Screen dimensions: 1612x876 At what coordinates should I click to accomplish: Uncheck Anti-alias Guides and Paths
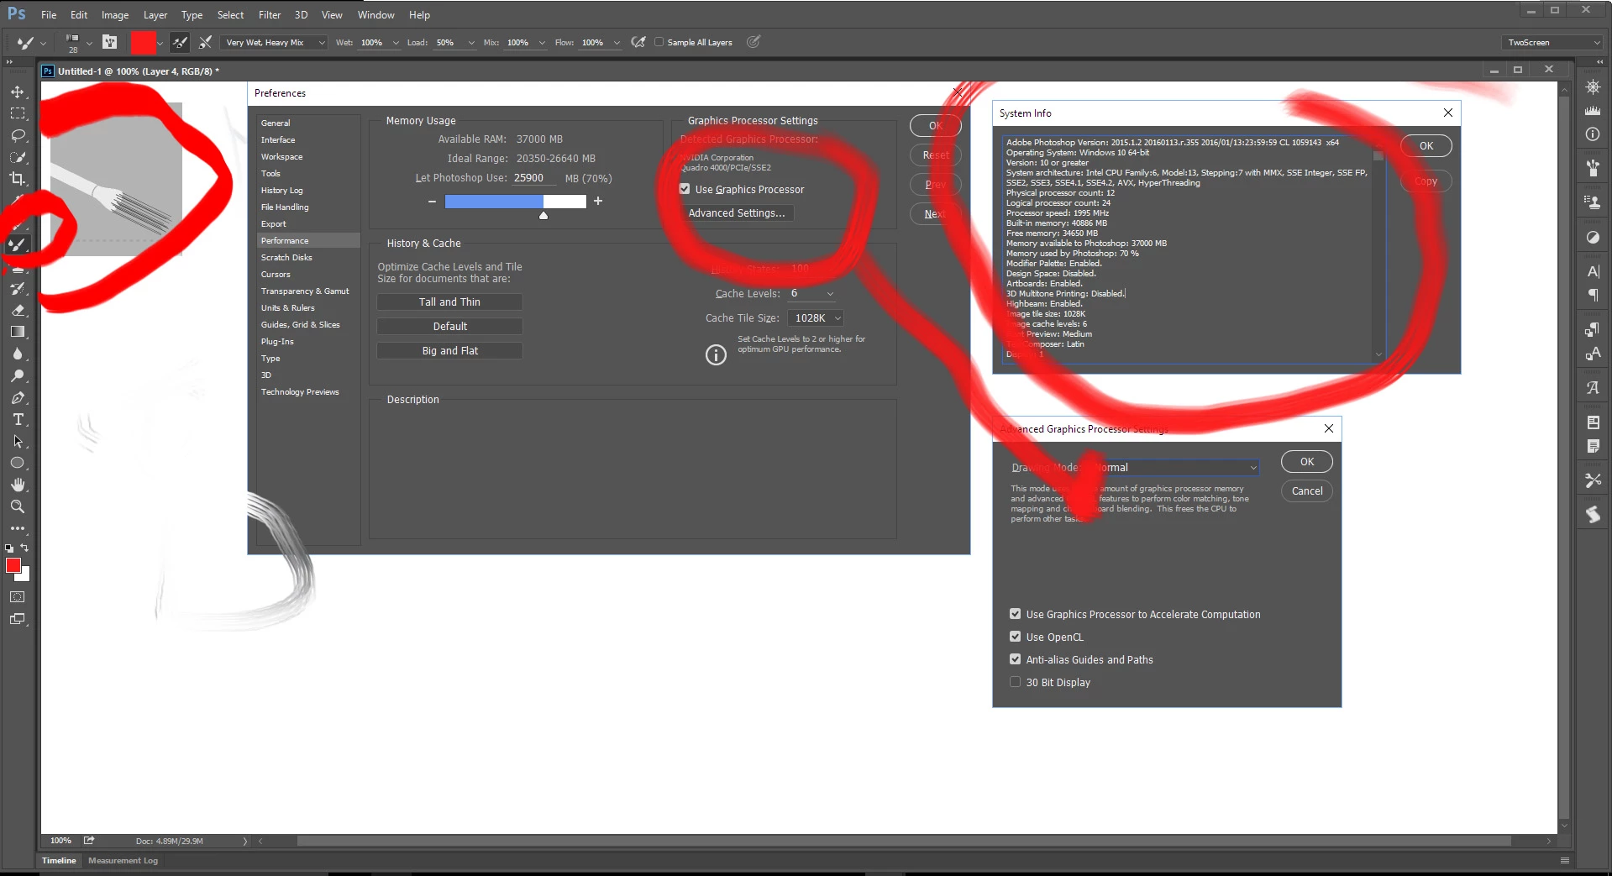click(x=1015, y=659)
